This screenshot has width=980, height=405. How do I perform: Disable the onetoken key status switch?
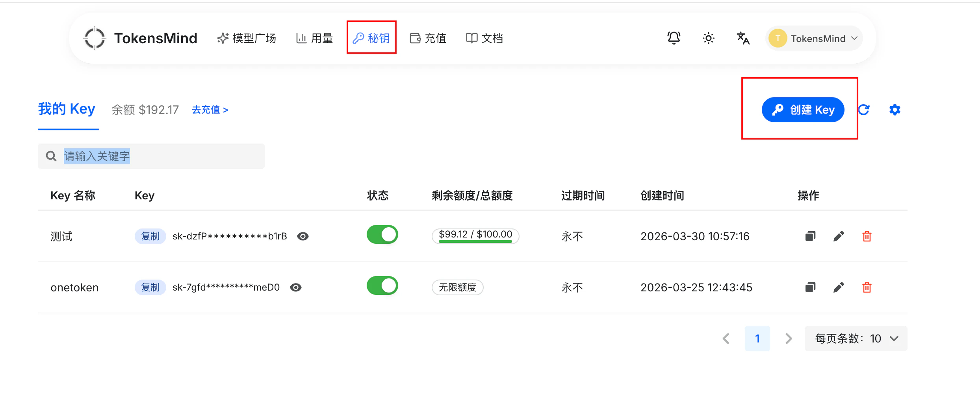pyautogui.click(x=382, y=286)
